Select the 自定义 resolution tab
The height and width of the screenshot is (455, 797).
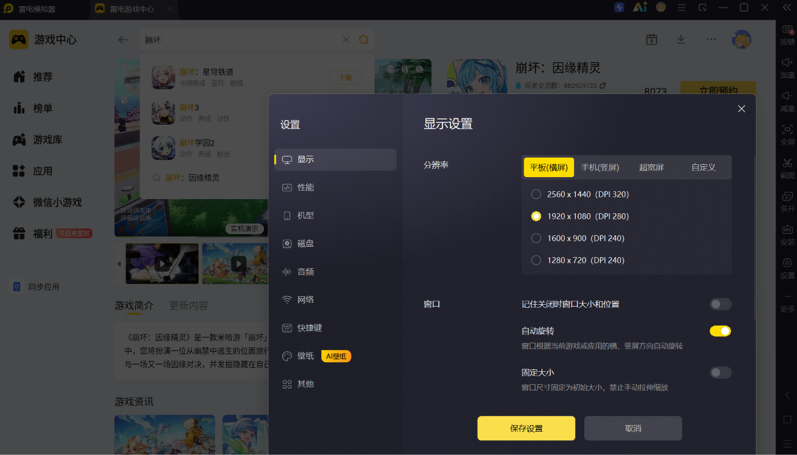tap(703, 167)
